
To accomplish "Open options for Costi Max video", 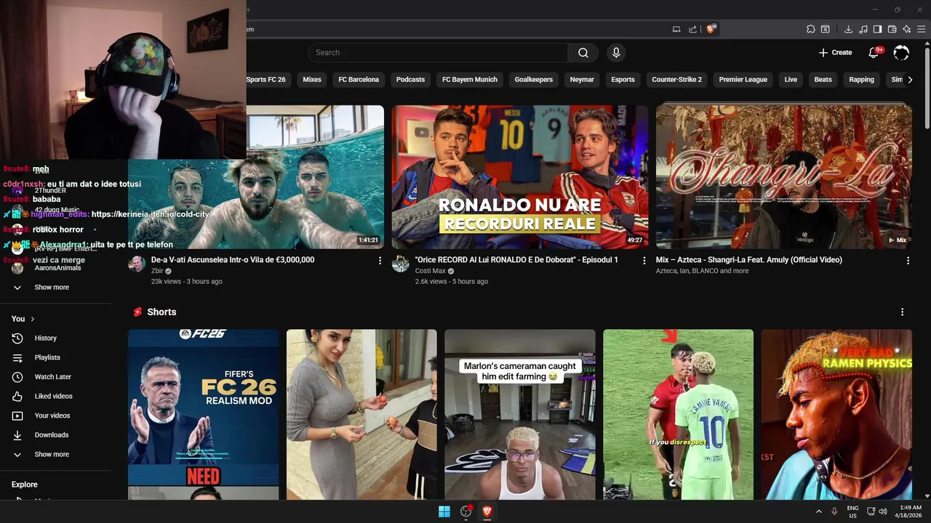I will click(x=644, y=260).
